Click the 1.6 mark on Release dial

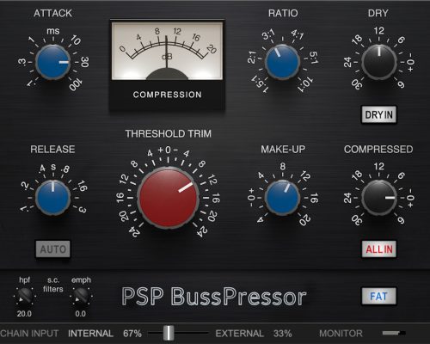coord(83,186)
